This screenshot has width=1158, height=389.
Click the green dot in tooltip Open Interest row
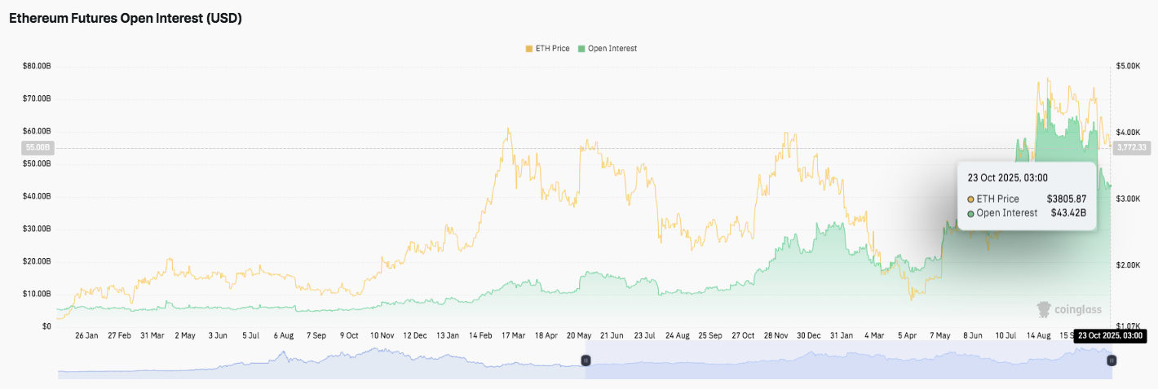(x=970, y=213)
